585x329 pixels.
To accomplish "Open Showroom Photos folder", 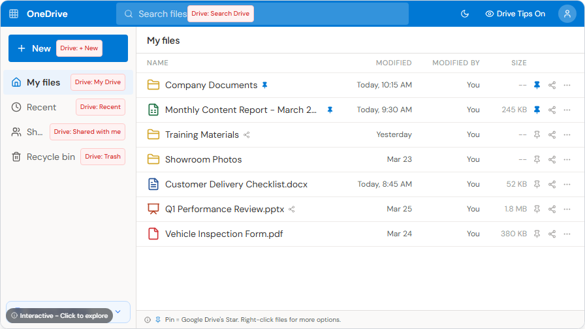I will coord(203,159).
